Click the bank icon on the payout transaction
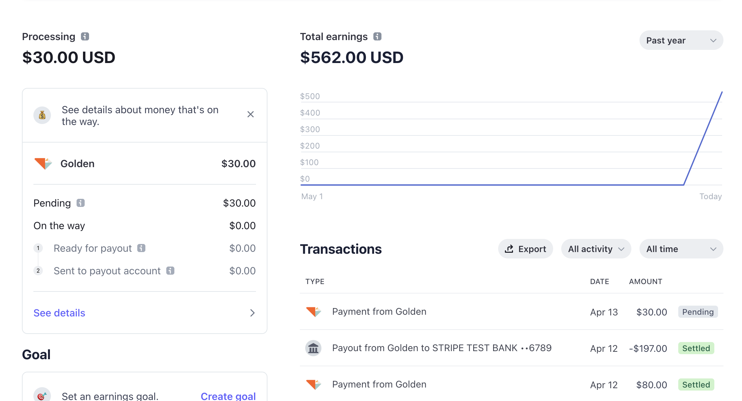Viewport: 742px width, 401px height. click(x=313, y=348)
